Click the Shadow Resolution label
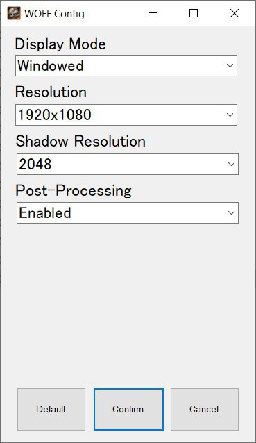This screenshot has height=443, width=256. point(80,141)
